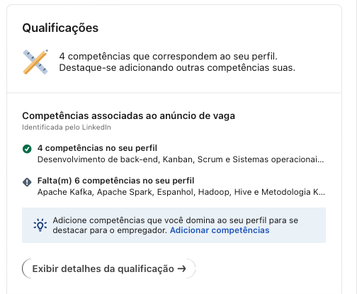
Task: Click the blue tip banner about adding skills
Action: point(174,225)
